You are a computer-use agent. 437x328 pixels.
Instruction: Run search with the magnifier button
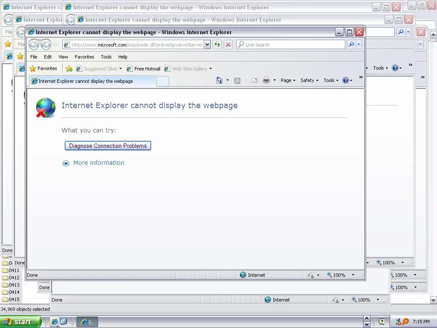pos(352,44)
